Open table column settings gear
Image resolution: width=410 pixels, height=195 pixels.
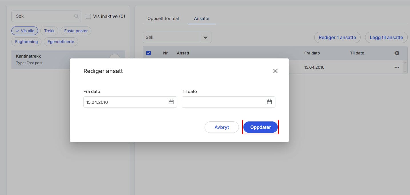pos(397,53)
